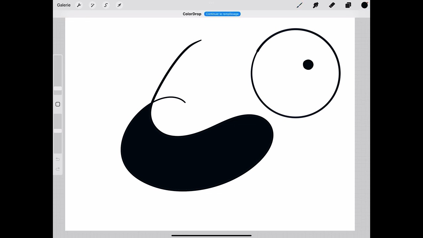The height and width of the screenshot is (238, 423).
Task: Open the Actions wrench menu
Action: tap(79, 5)
